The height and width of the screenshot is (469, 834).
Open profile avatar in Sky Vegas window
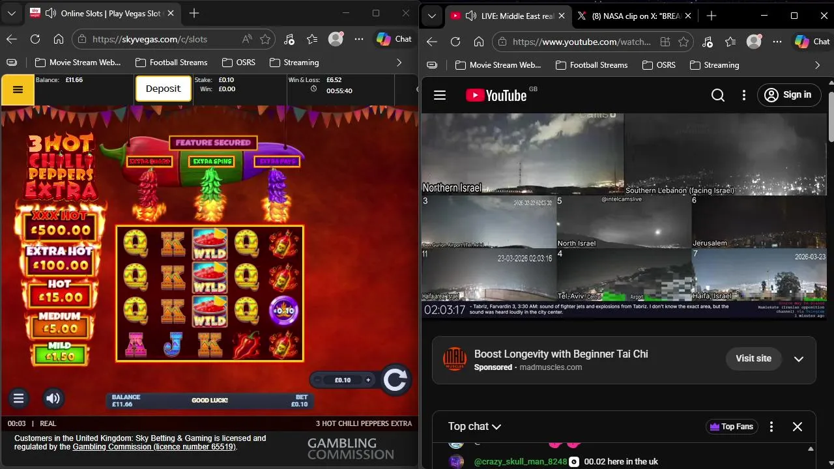point(336,39)
